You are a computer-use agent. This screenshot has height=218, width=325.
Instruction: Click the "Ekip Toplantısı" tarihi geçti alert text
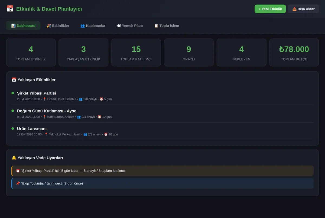pyautogui.click(x=52, y=183)
